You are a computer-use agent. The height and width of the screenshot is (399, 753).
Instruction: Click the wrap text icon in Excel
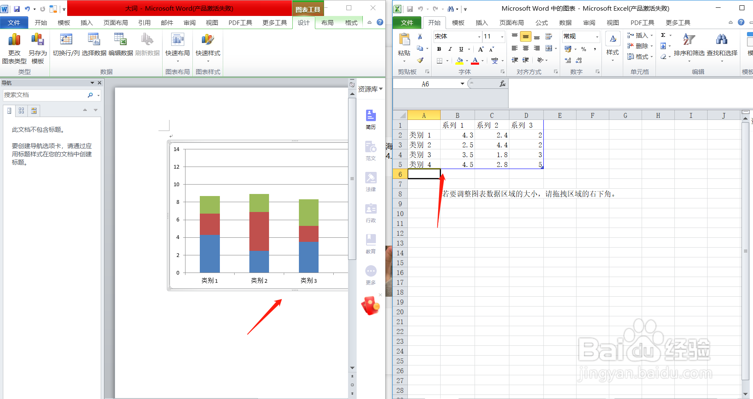[549, 36]
